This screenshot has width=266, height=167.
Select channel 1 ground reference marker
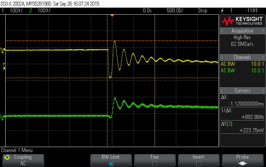tap(3, 50)
